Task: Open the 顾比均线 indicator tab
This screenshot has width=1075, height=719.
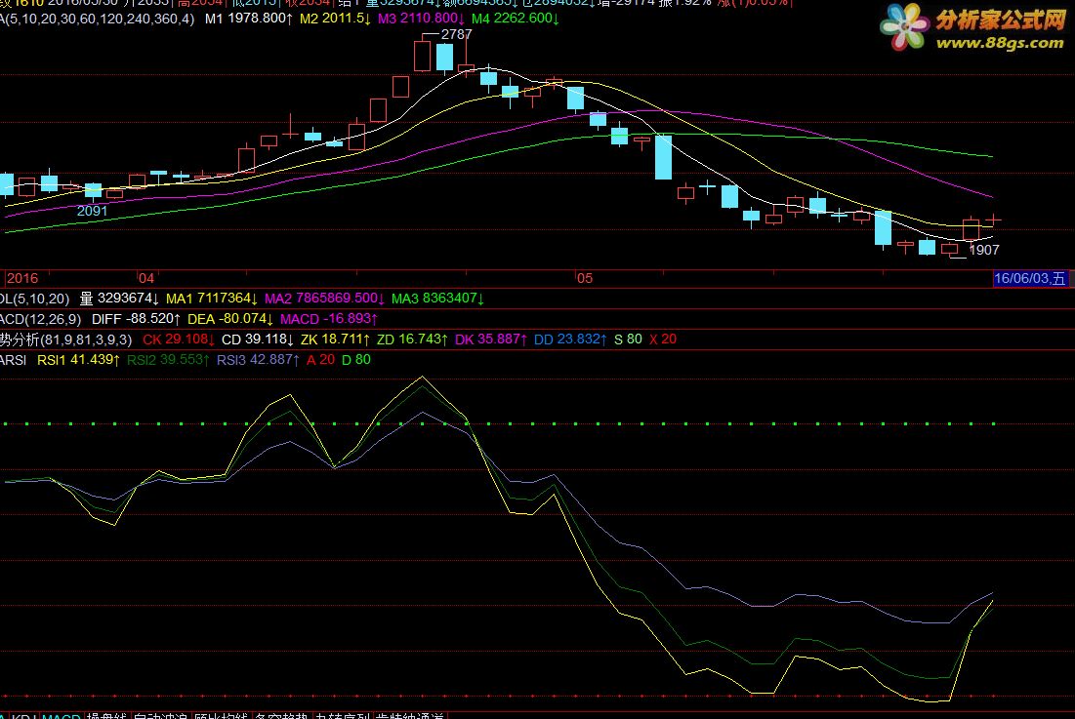Action: [220, 715]
